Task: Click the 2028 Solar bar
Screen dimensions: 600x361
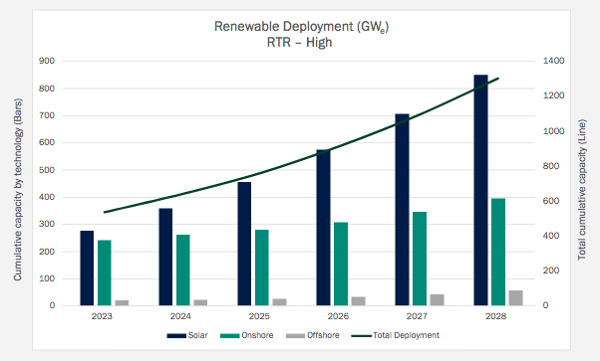Action: pyautogui.click(x=481, y=190)
